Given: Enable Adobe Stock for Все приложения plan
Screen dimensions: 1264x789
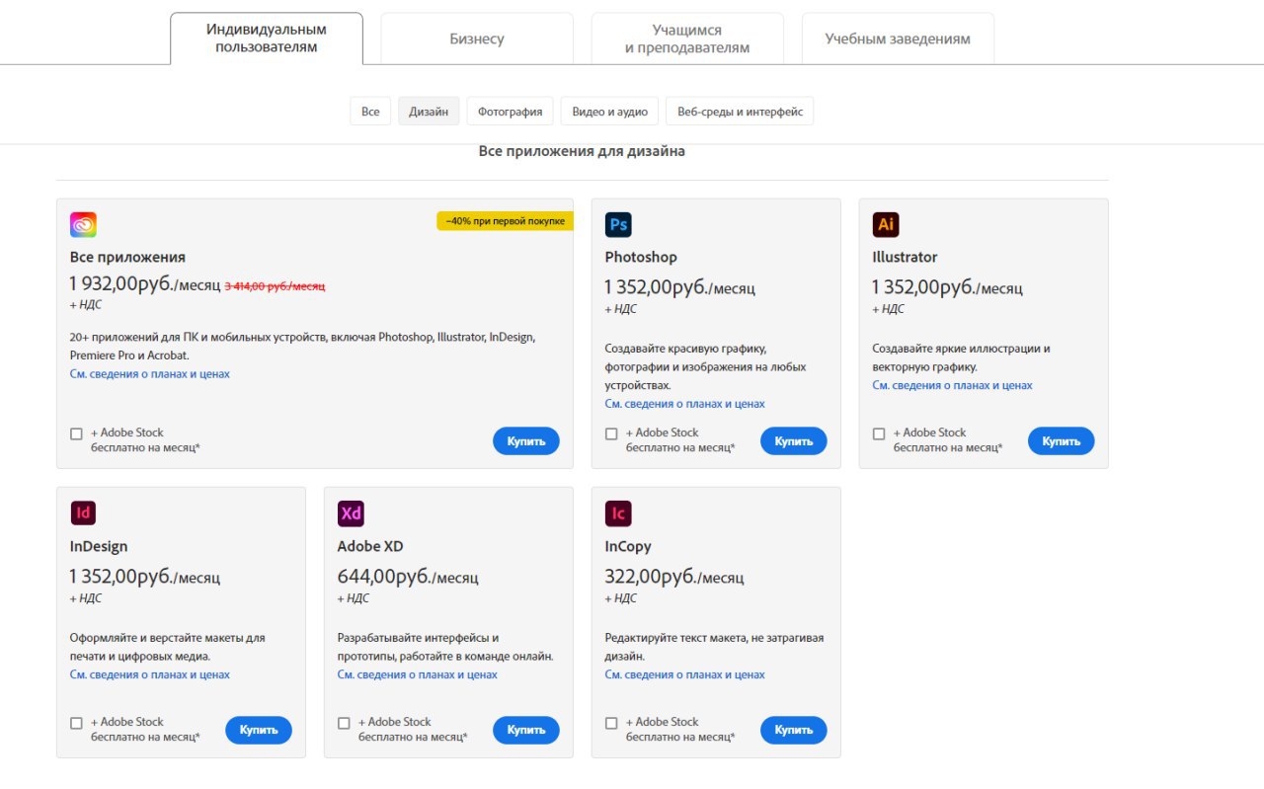Looking at the screenshot, I should (x=76, y=434).
